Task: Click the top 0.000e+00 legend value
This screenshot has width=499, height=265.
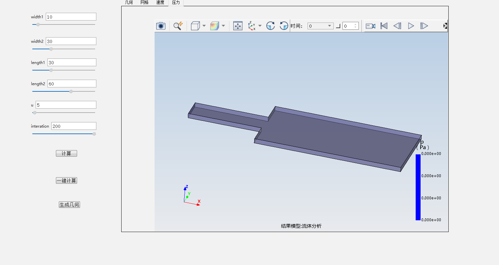Action: point(431,154)
